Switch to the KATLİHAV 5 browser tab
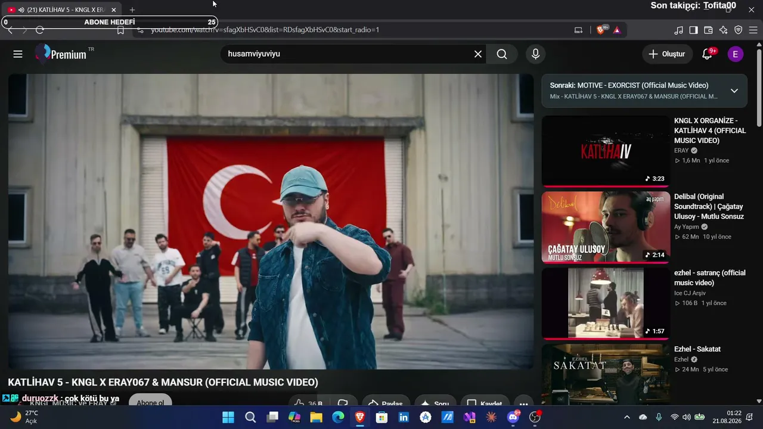Viewport: 763px width, 429px height. (62, 10)
